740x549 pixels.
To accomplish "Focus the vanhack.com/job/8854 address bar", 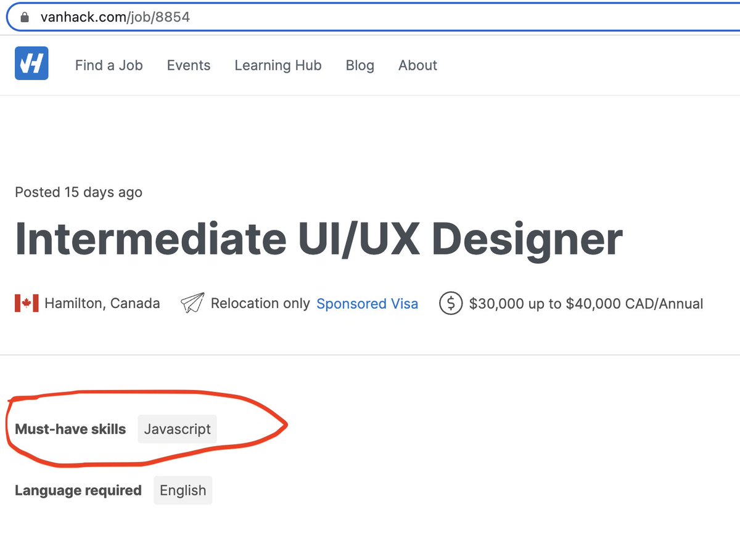I will pyautogui.click(x=373, y=17).
